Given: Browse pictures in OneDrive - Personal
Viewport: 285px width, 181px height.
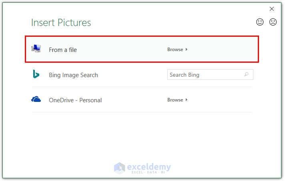Looking at the screenshot, I should tap(175, 100).
